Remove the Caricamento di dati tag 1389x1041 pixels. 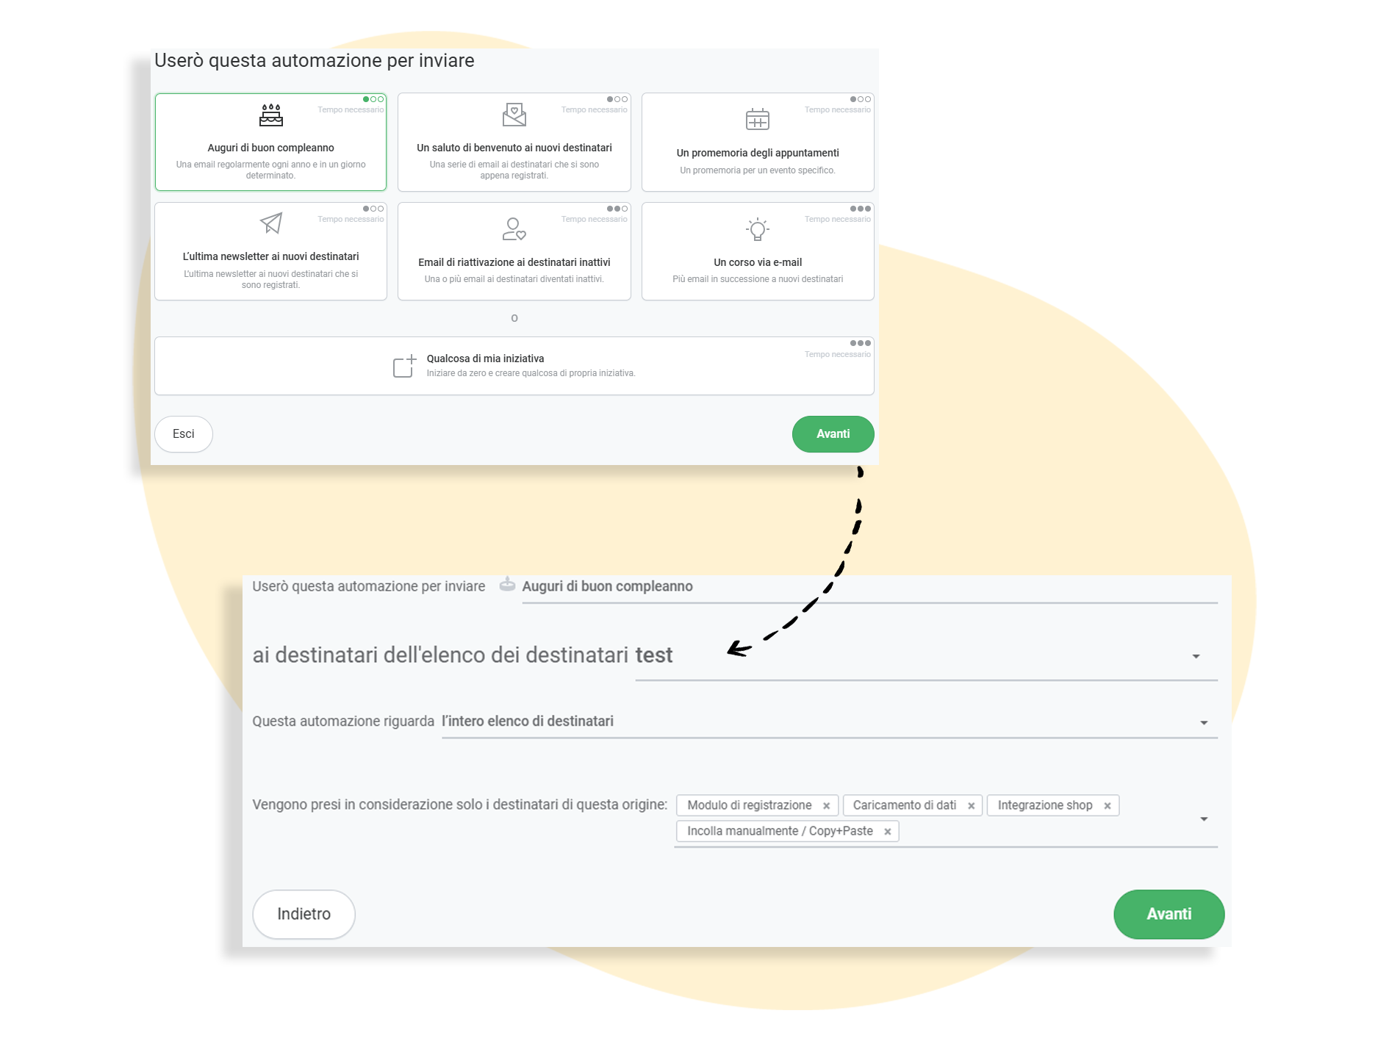point(971,806)
